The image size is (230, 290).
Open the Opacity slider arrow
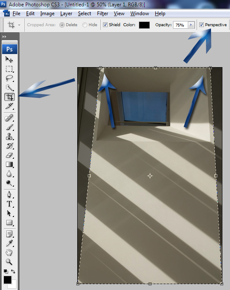click(191, 25)
